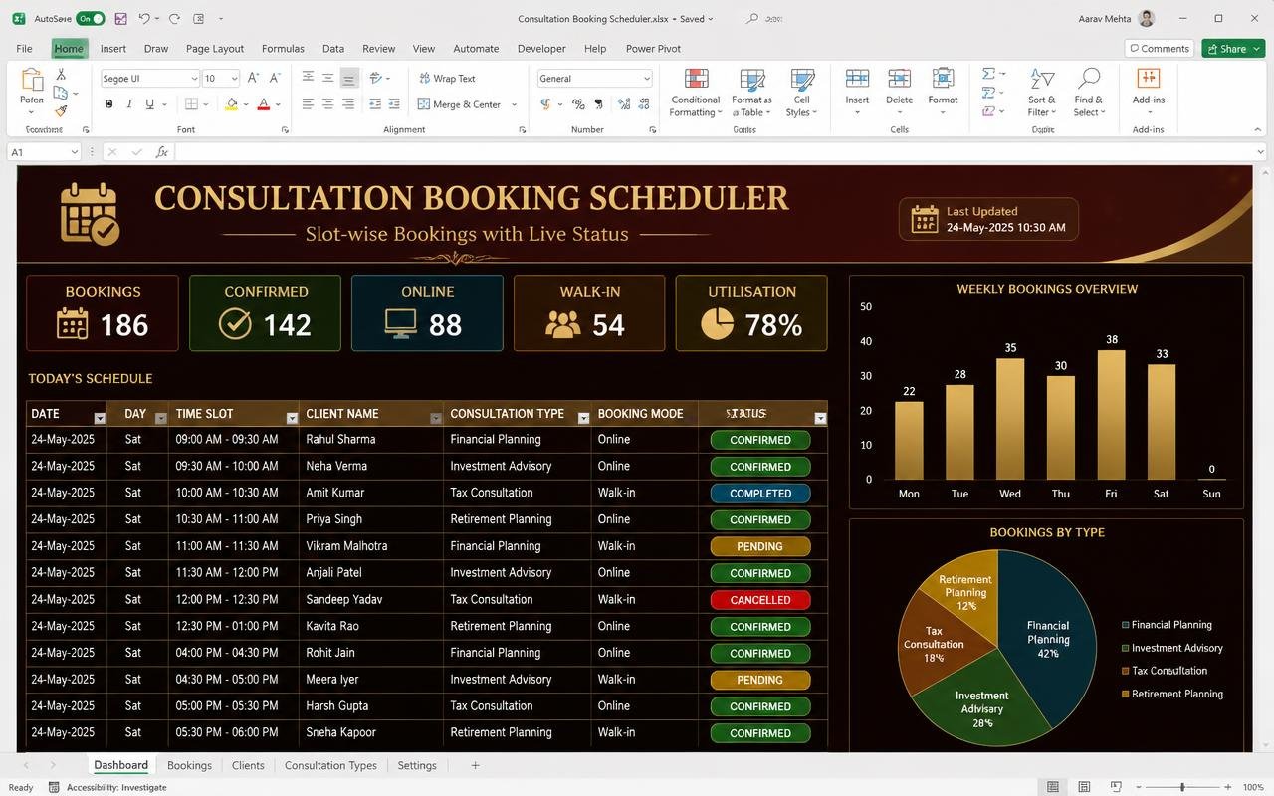Open the font size 10 dropdown
Image resolution: width=1274 pixels, height=796 pixels.
(235, 79)
